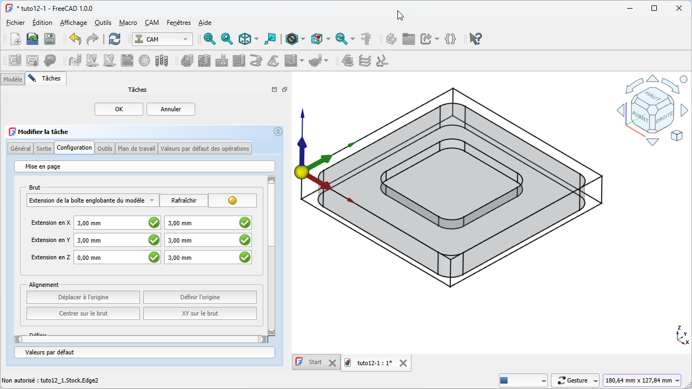This screenshot has width=692, height=389.
Task: Refresh the document with recompute icon
Action: [114, 39]
